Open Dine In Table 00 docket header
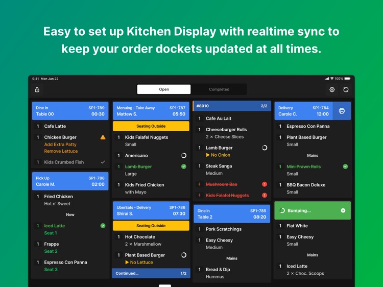Viewport: 383px width, 287px height. tap(70, 111)
